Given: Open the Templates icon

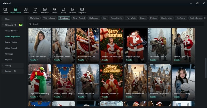Looking at the screenshot, I should coord(82,9).
